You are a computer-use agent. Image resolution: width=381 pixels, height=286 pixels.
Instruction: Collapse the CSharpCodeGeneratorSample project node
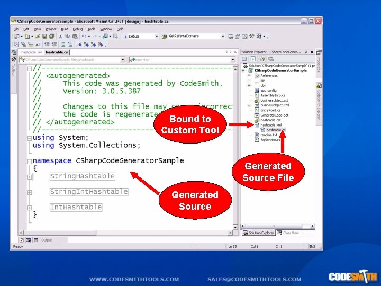tap(243, 71)
